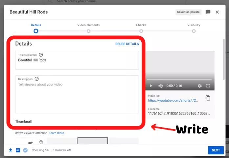This screenshot has height=158, width=229.
Task: Go to the Video elements step
Action: (88, 25)
